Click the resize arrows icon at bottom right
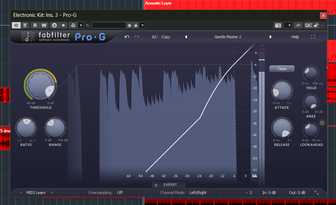The width and height of the screenshot is (336, 205). click(316, 193)
